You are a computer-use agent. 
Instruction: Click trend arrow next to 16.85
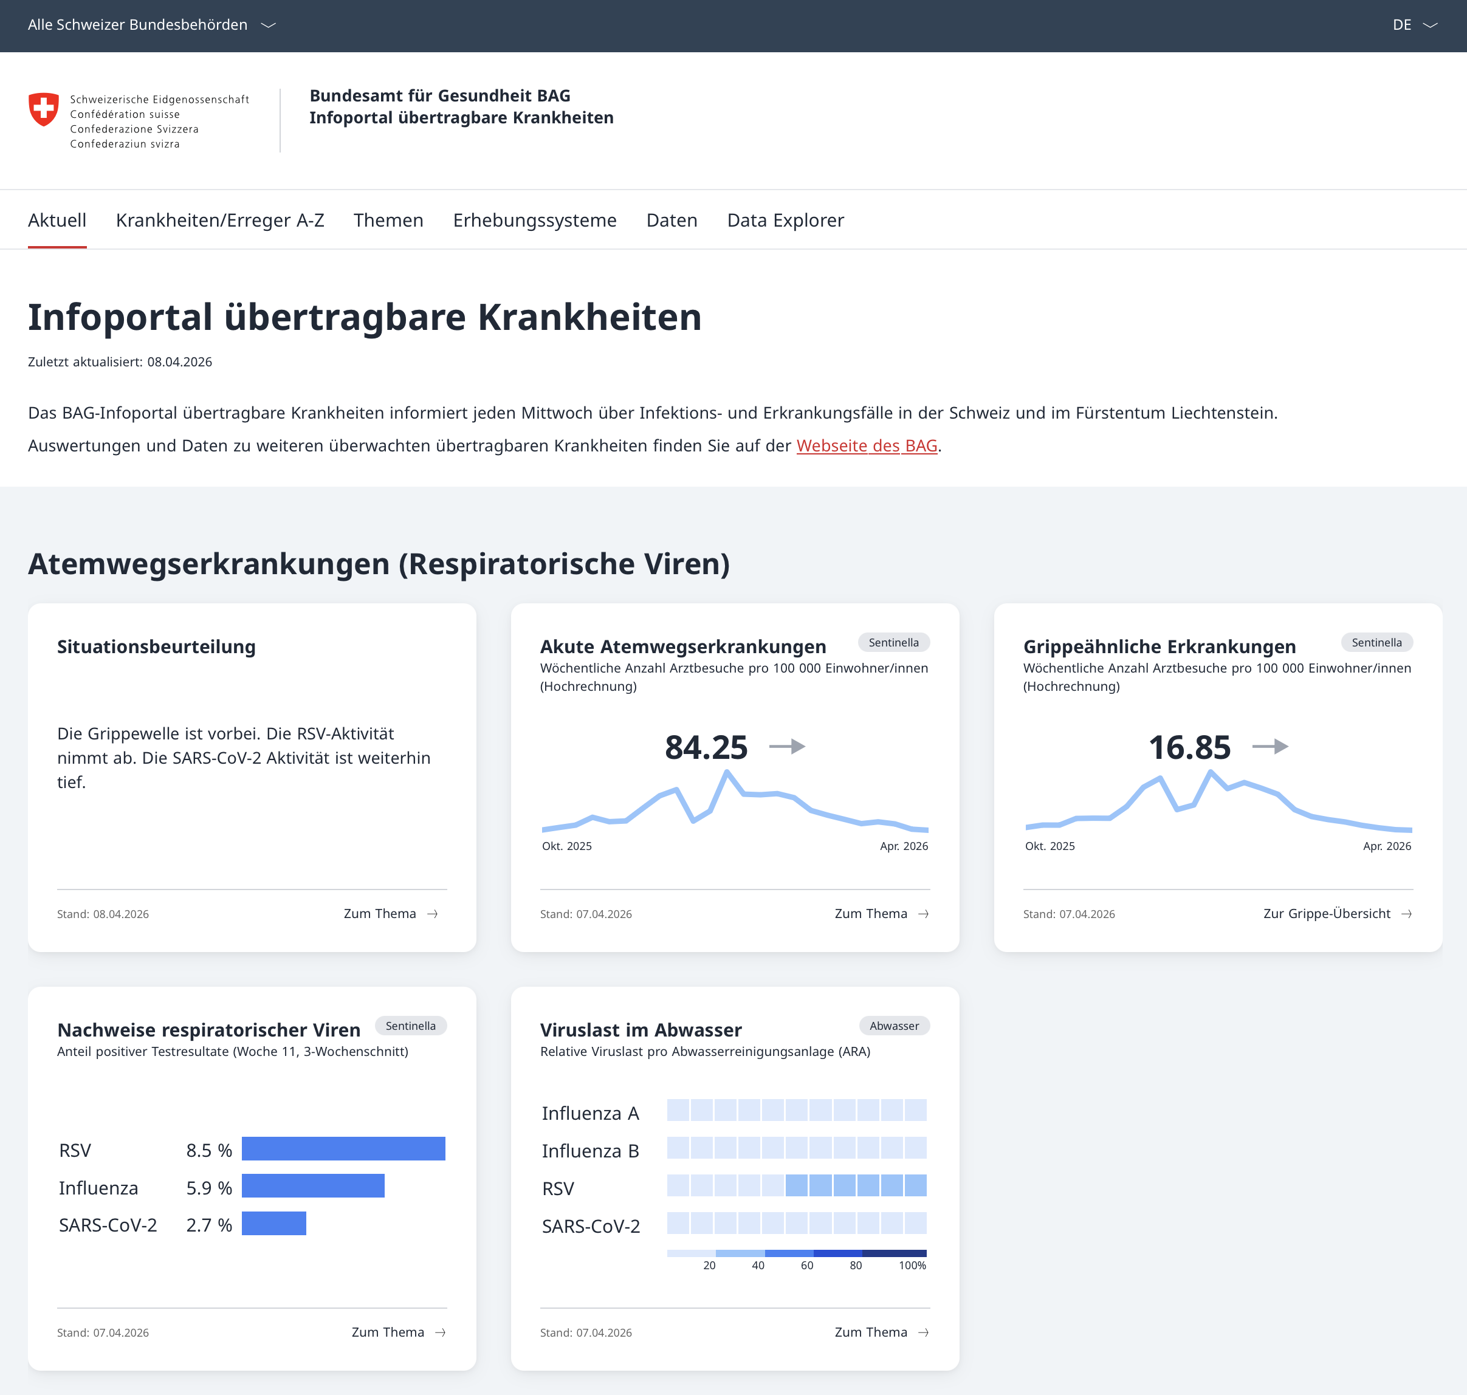coord(1270,746)
